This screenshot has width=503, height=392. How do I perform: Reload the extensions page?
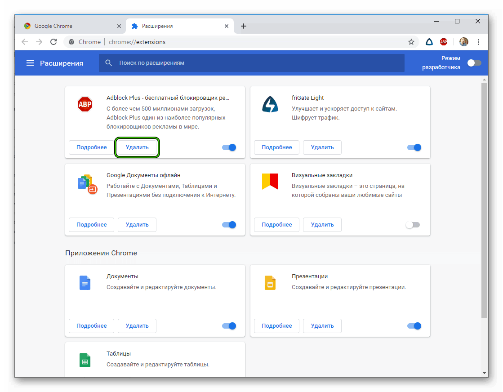click(x=53, y=42)
